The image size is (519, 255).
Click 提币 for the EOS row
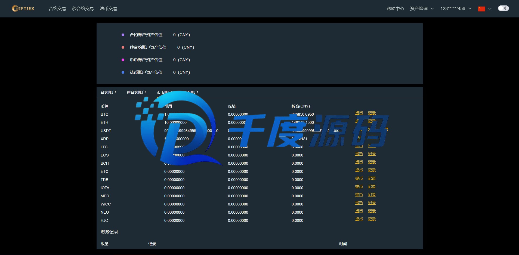pyautogui.click(x=359, y=154)
